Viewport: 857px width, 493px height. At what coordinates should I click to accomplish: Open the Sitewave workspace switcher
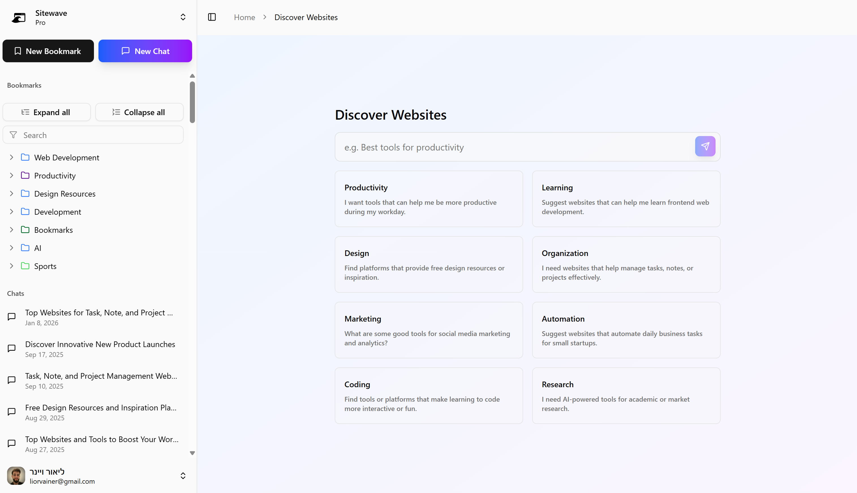point(183,17)
